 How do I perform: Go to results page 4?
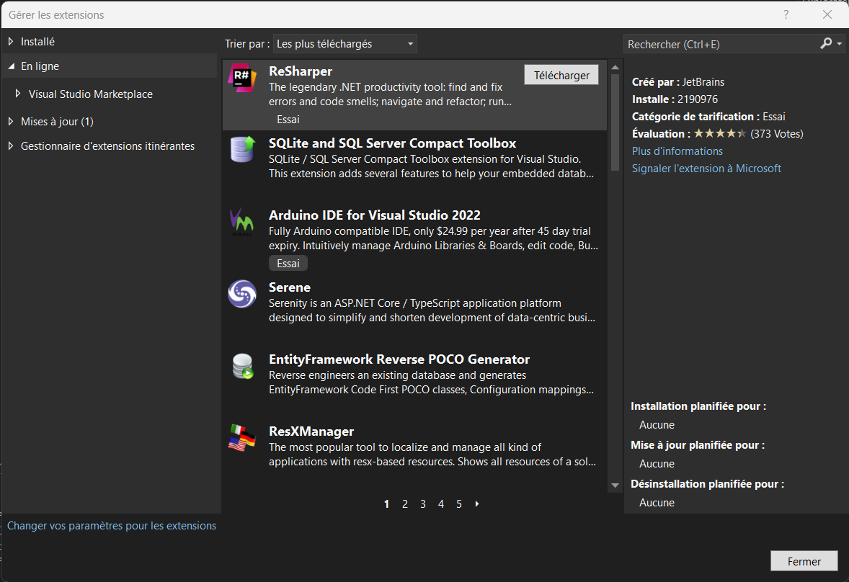441,504
